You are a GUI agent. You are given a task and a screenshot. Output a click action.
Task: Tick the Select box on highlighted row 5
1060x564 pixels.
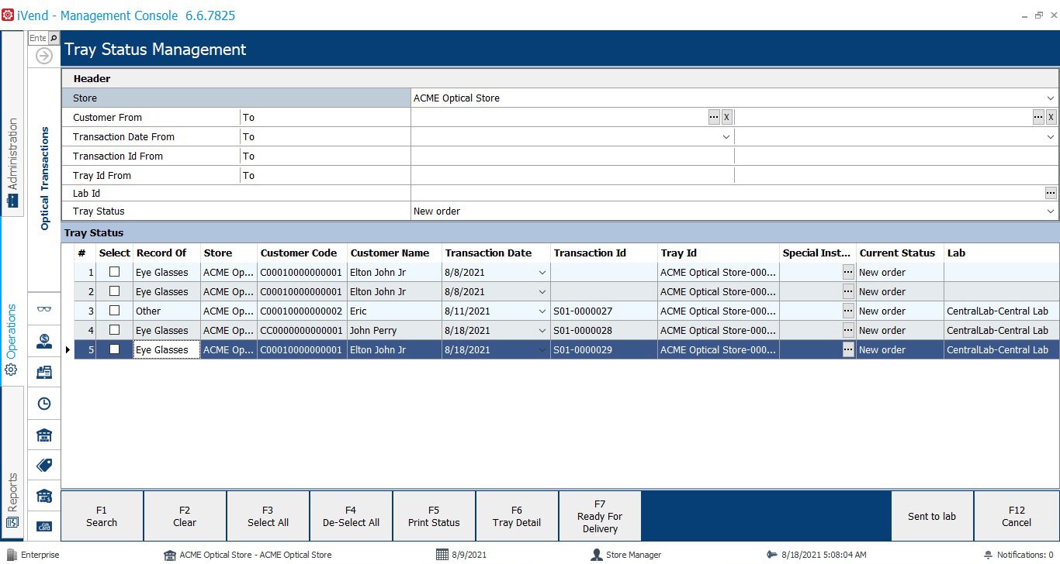tap(114, 349)
